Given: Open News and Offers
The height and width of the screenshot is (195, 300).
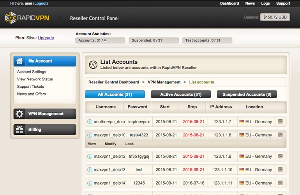Looking at the screenshot, I should [32, 94].
